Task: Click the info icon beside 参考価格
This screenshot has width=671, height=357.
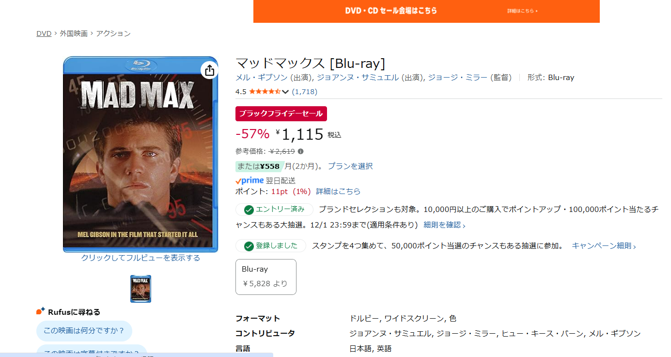Action: point(300,151)
